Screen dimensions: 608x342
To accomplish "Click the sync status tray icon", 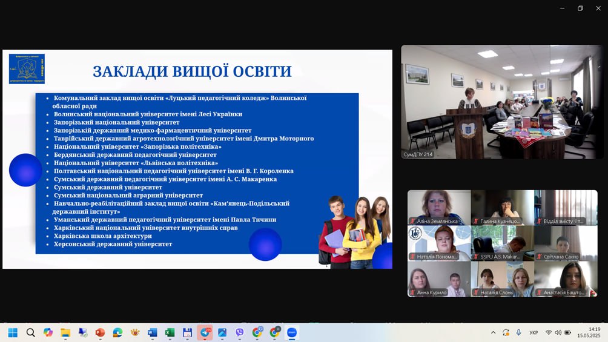I will [x=506, y=333].
